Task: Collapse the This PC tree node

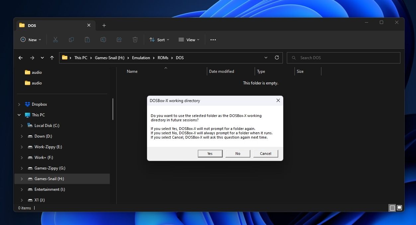Action: pos(19,115)
